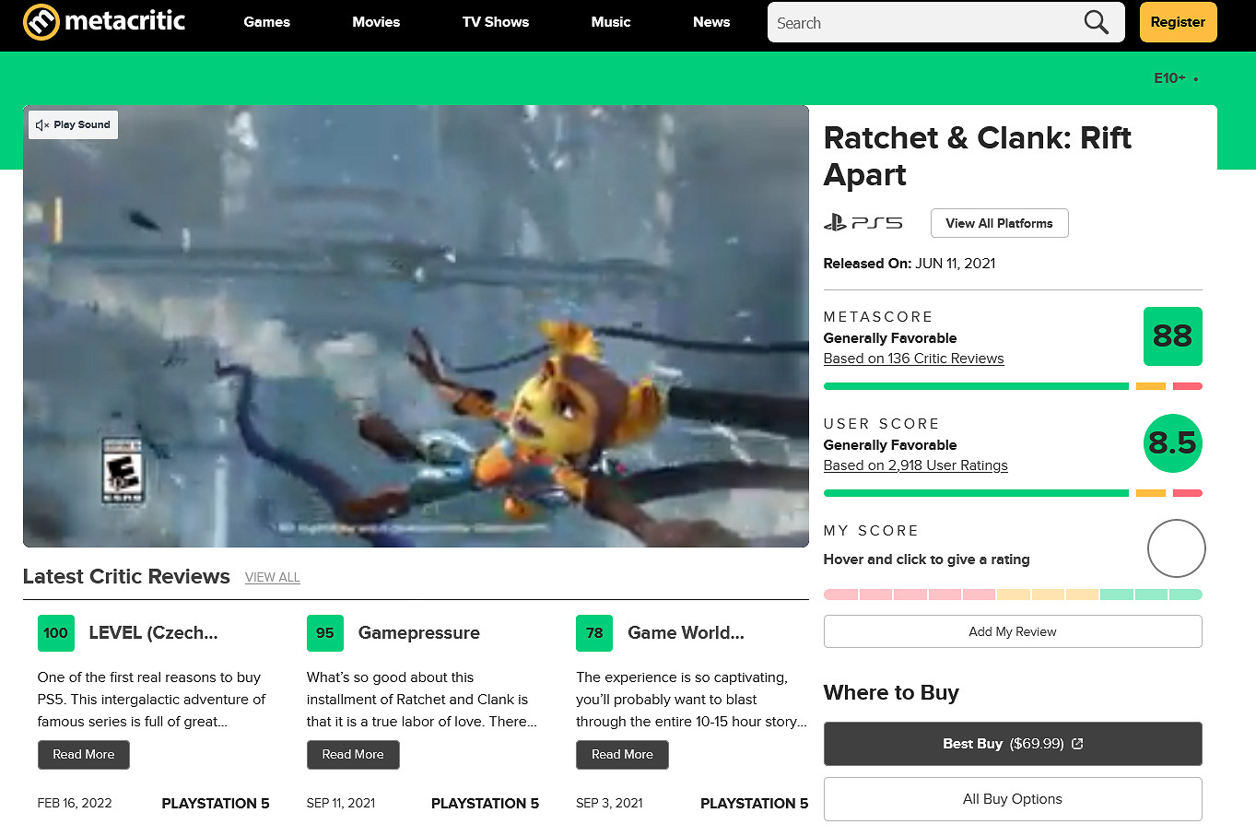Viewport: 1256px width, 836px height.
Task: Click Read More under Game World review
Action: tap(622, 754)
